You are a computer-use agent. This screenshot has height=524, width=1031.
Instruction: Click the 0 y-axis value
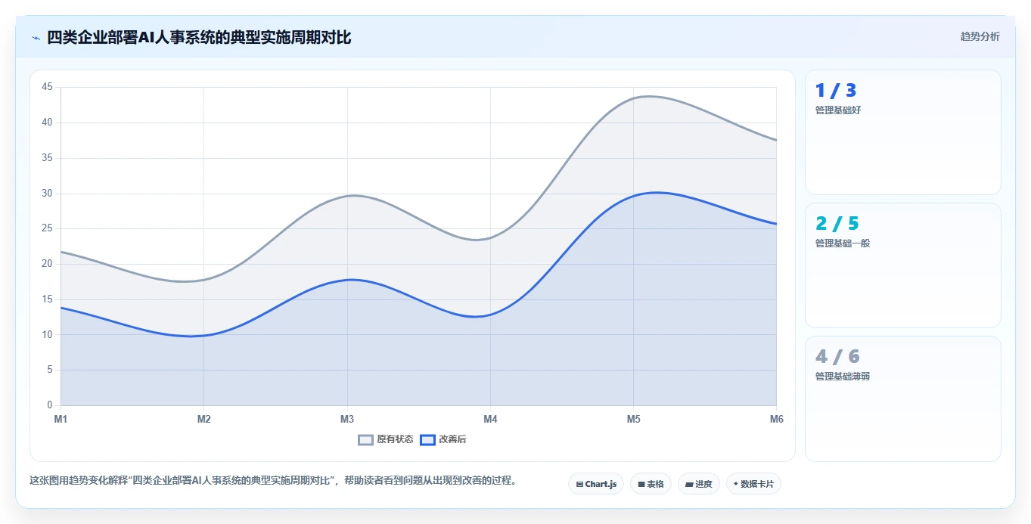coord(49,405)
